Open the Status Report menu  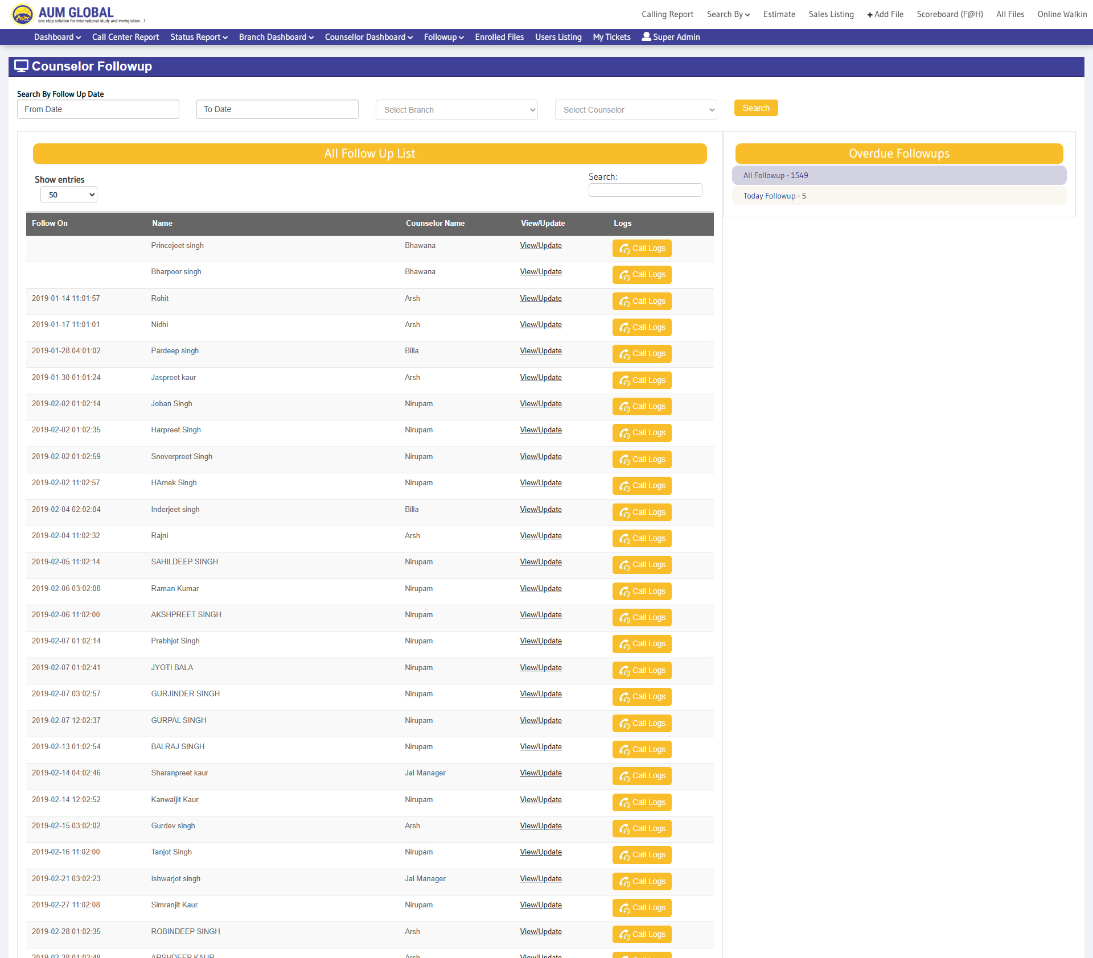coord(199,37)
